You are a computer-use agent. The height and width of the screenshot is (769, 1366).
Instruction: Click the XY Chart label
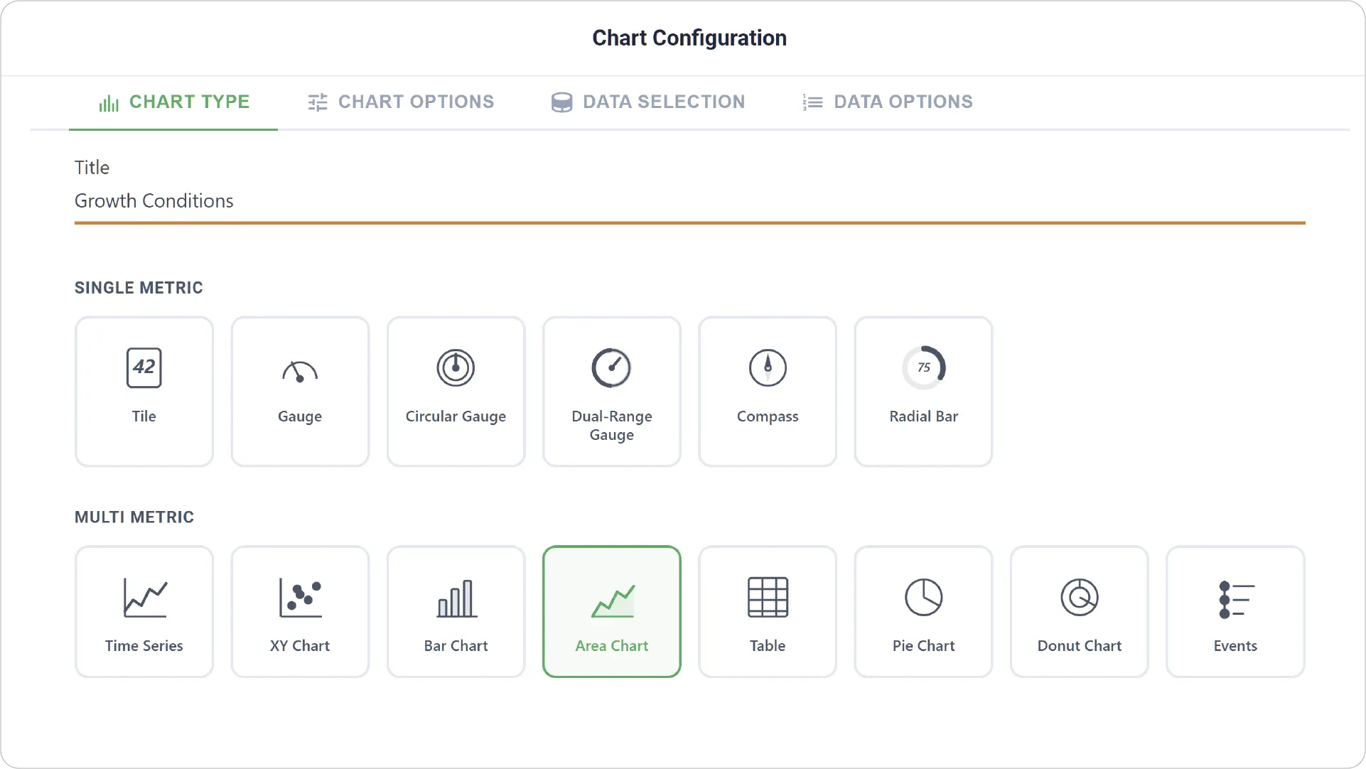coord(299,646)
